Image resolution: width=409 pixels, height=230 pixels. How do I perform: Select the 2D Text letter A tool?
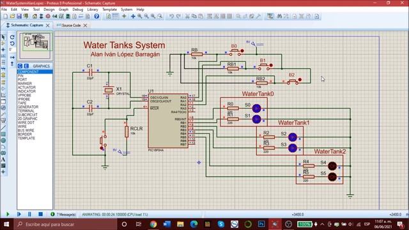pos(3,159)
